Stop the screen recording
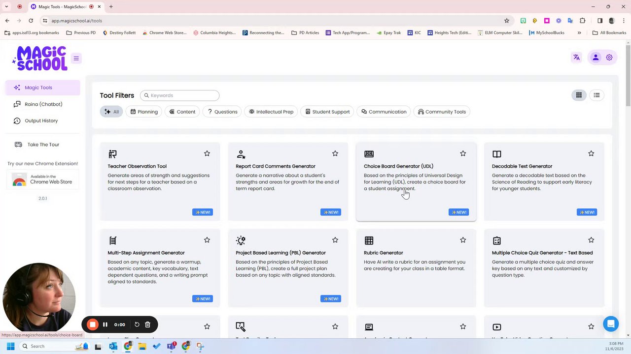Image resolution: width=631 pixels, height=354 pixels. [92, 324]
